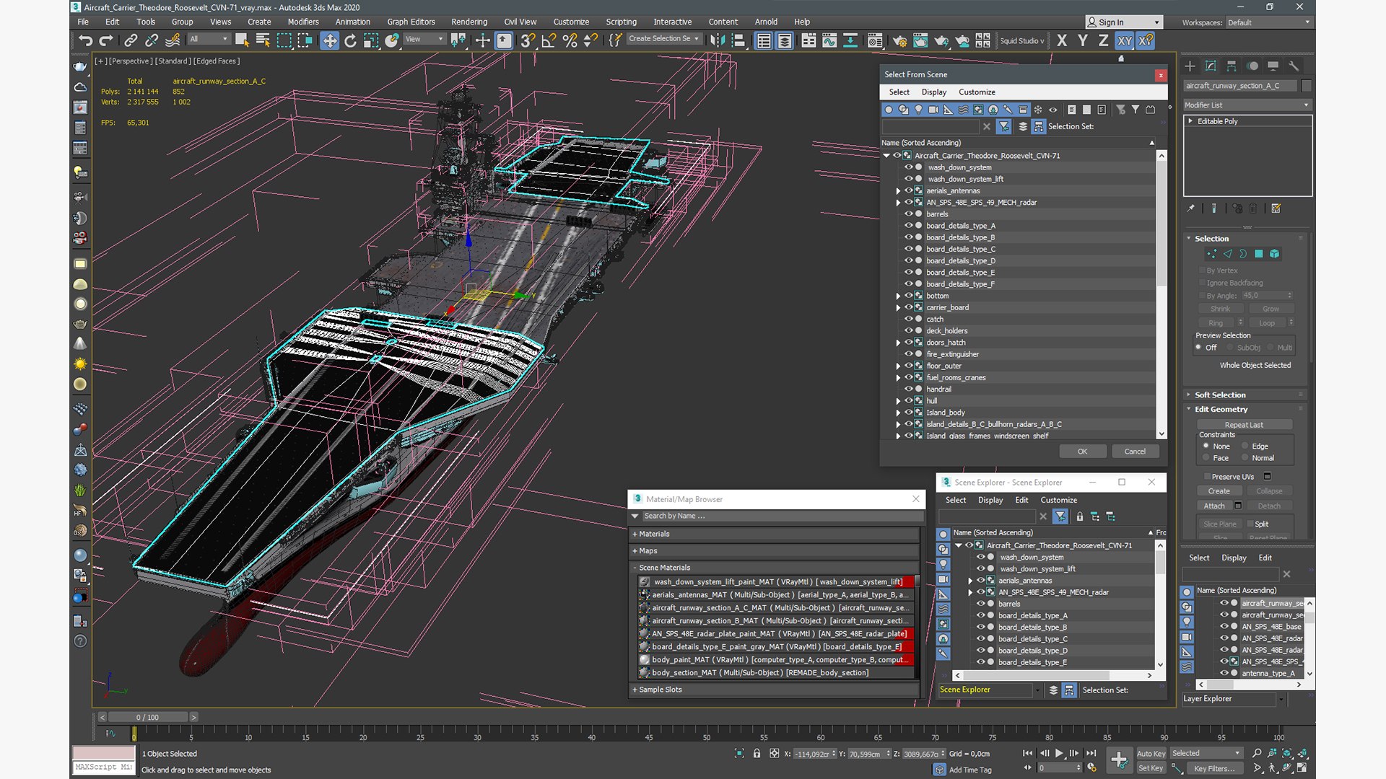Activate the Select and Move tool
This screenshot has height=779, width=1386.
[329, 40]
